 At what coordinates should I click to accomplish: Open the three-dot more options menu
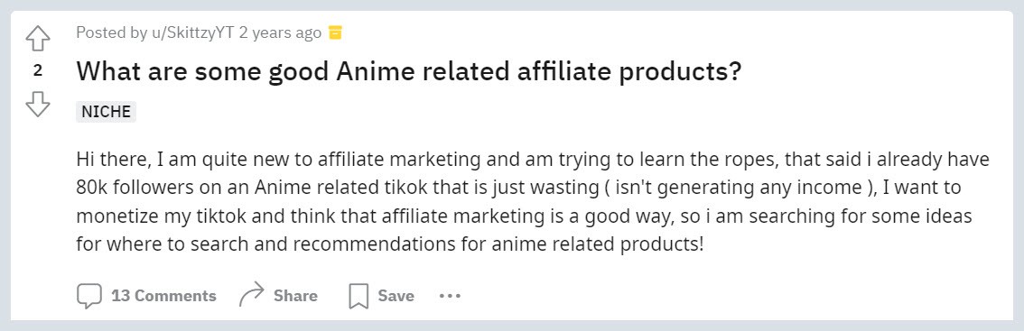(450, 296)
